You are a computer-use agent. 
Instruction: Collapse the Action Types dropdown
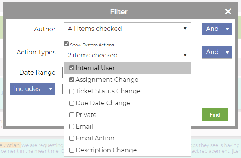tap(127, 56)
